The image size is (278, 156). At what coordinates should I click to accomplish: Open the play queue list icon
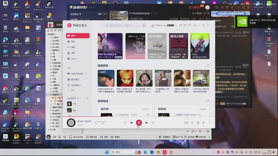coord(153,123)
